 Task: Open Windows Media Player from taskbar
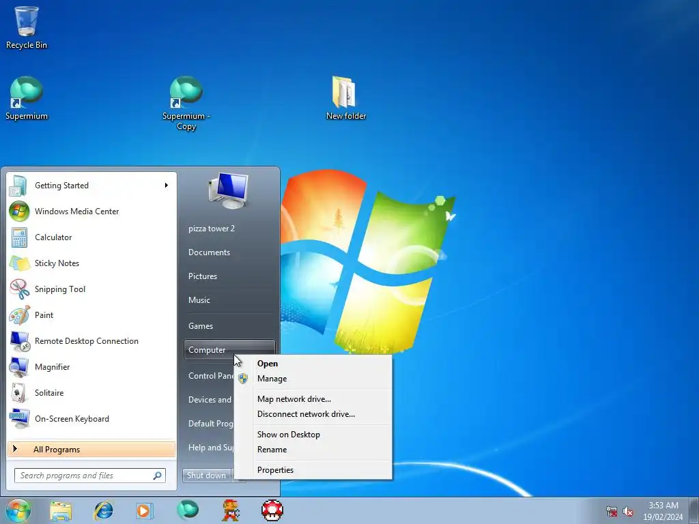[144, 510]
